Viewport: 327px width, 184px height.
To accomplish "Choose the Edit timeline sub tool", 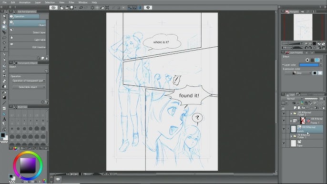I will (x=28, y=45).
